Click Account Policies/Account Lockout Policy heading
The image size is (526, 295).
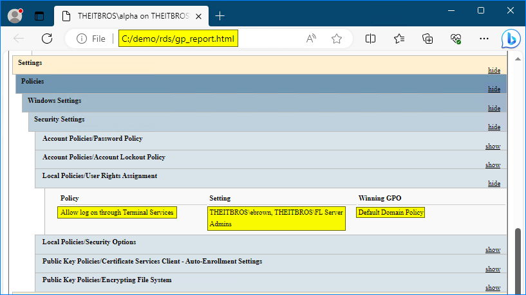coord(104,157)
